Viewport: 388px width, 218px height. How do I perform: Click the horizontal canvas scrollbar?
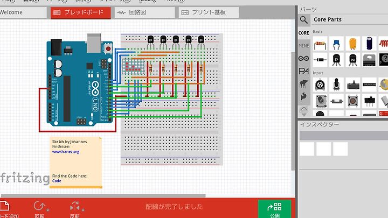coord(103,195)
